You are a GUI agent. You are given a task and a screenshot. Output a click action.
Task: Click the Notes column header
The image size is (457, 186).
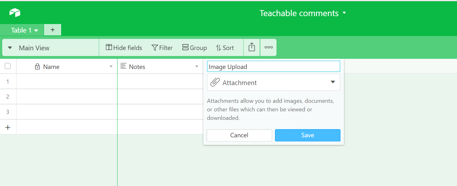(x=160, y=66)
